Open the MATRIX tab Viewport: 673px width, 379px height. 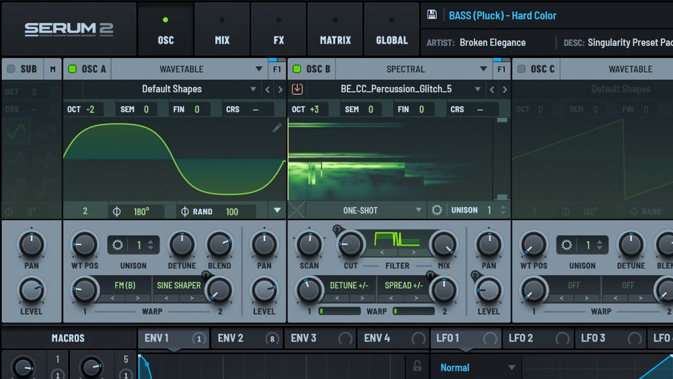pyautogui.click(x=335, y=29)
